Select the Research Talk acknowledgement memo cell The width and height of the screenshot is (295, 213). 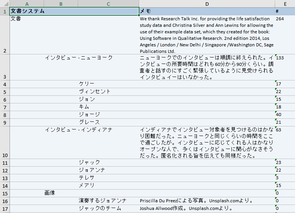click(x=207, y=35)
